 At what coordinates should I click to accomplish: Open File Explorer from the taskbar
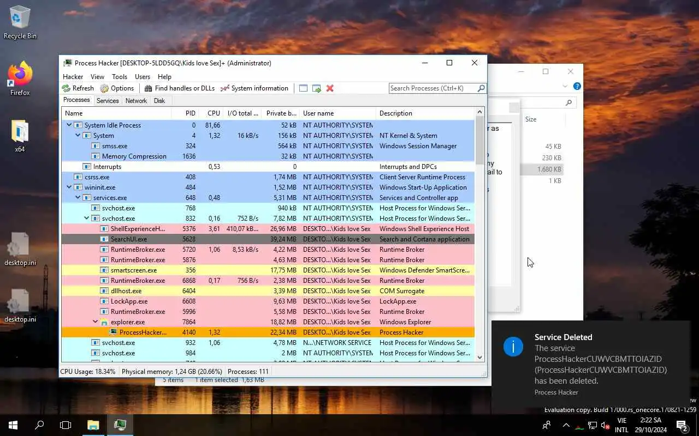click(x=93, y=425)
